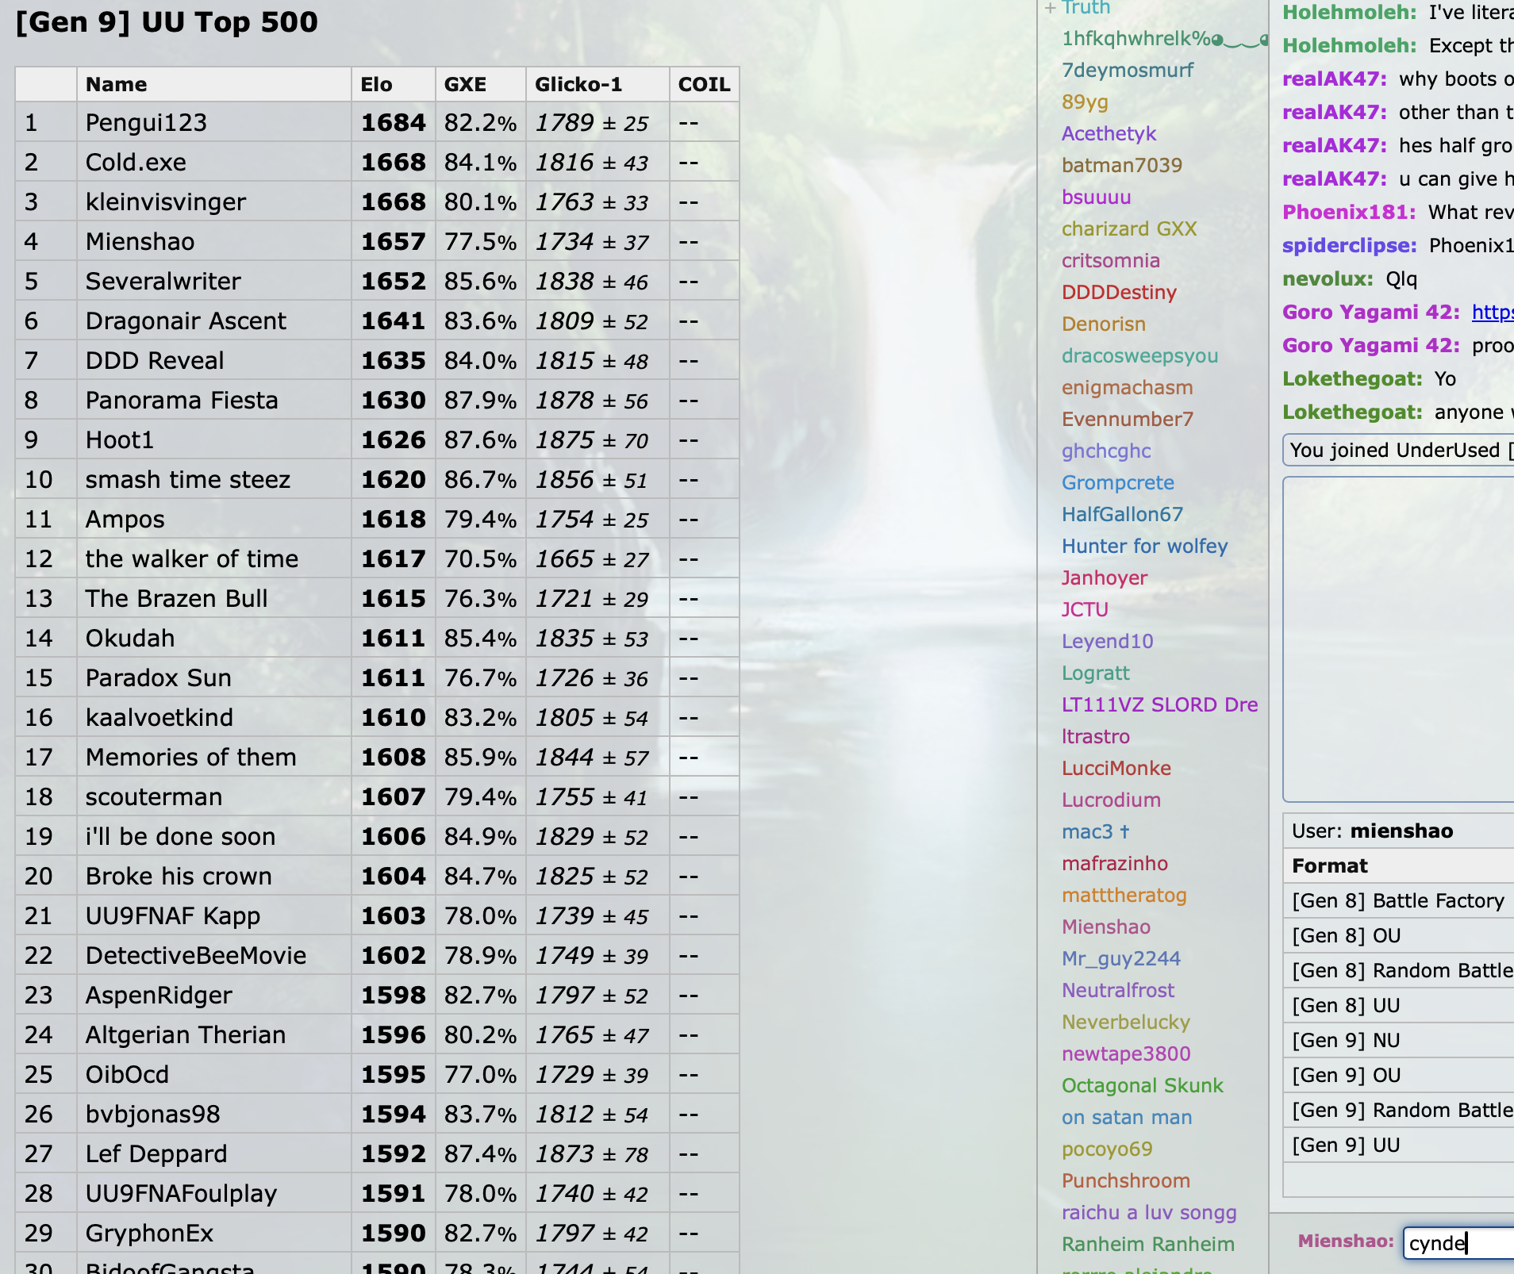Open user Truth in the user list

tap(1086, 8)
